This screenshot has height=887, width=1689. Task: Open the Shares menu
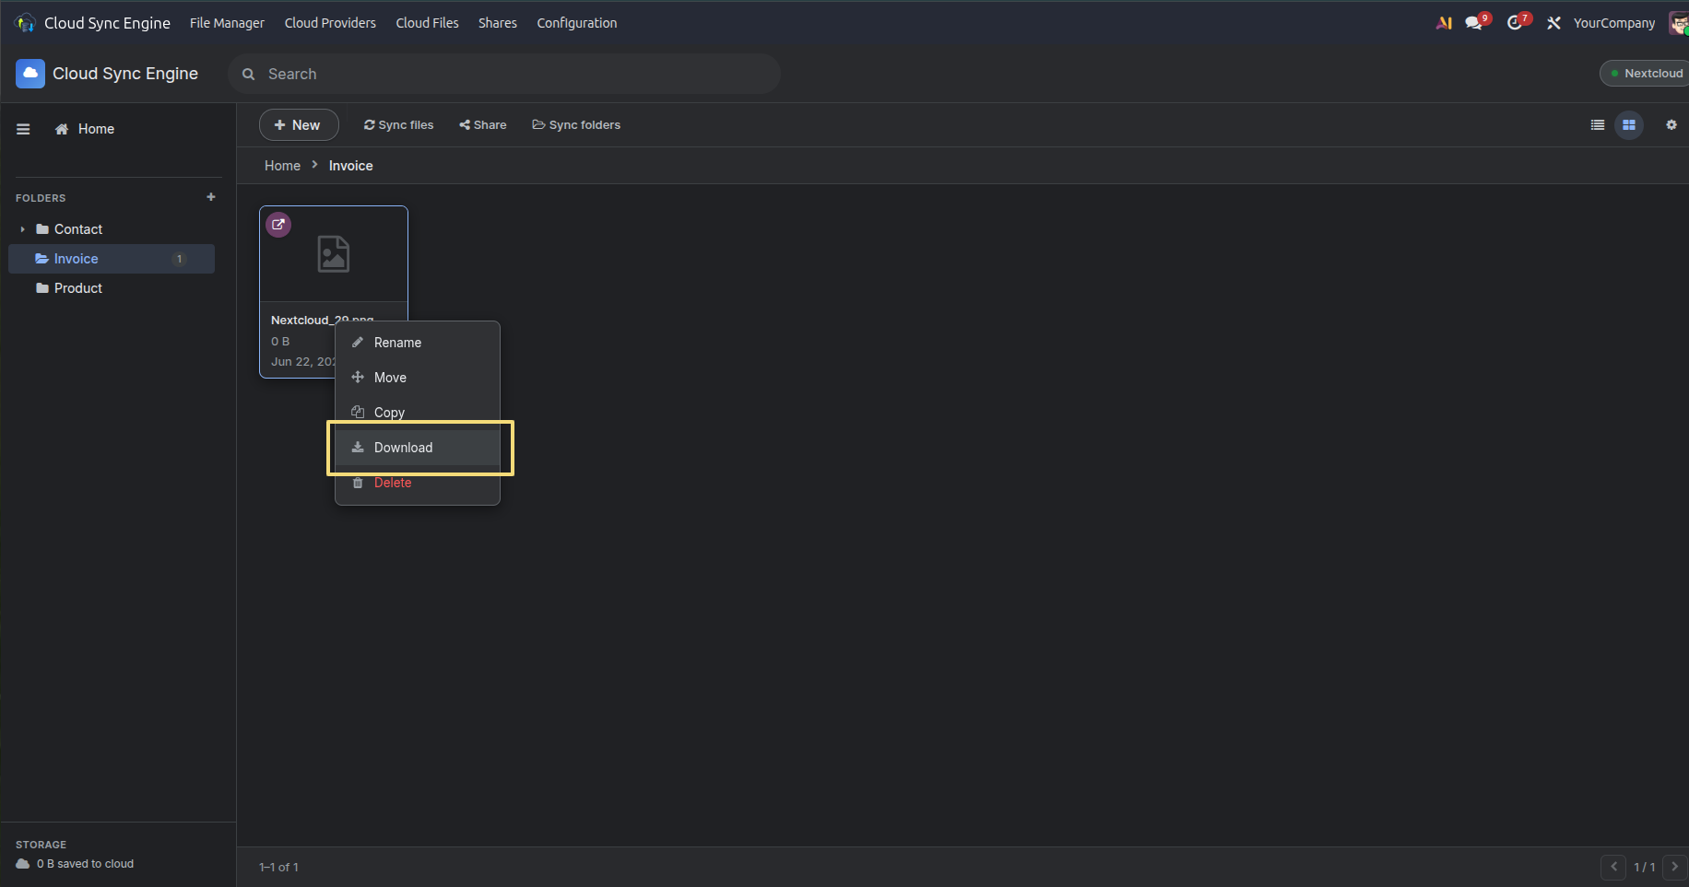(x=498, y=23)
